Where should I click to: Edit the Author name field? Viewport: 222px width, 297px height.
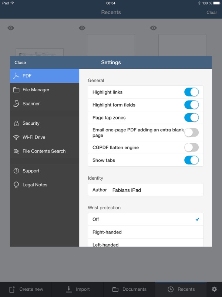pyautogui.click(x=155, y=190)
